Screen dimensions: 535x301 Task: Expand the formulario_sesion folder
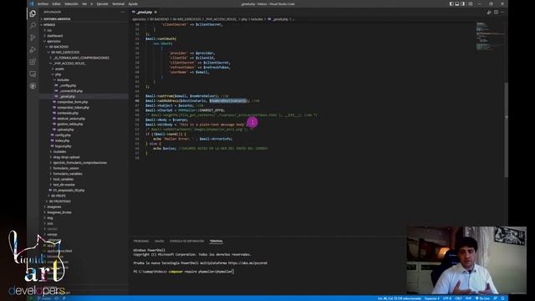pyautogui.click(x=84, y=168)
